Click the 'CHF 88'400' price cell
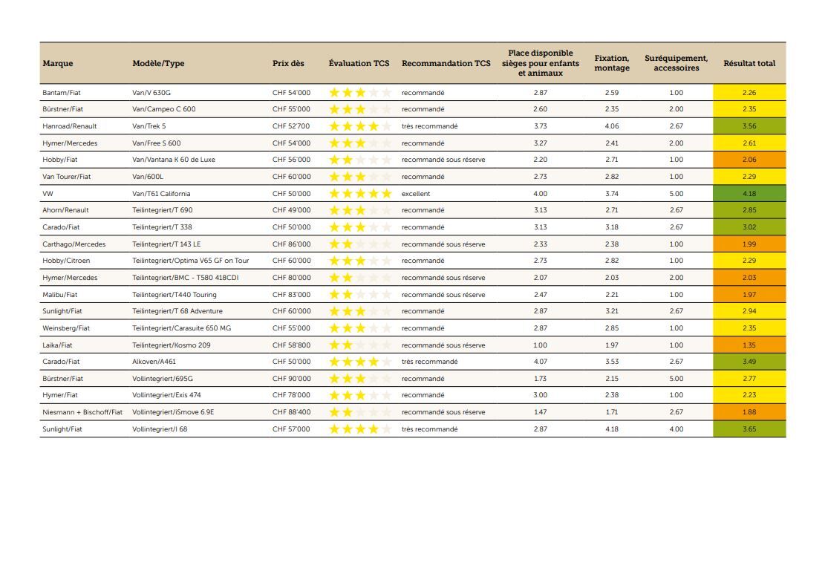The width and height of the screenshot is (828, 580). click(292, 412)
